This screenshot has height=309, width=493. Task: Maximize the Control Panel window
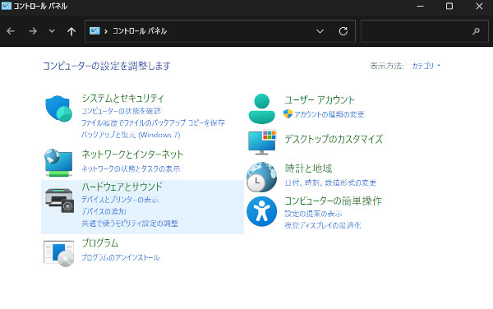(x=449, y=6)
